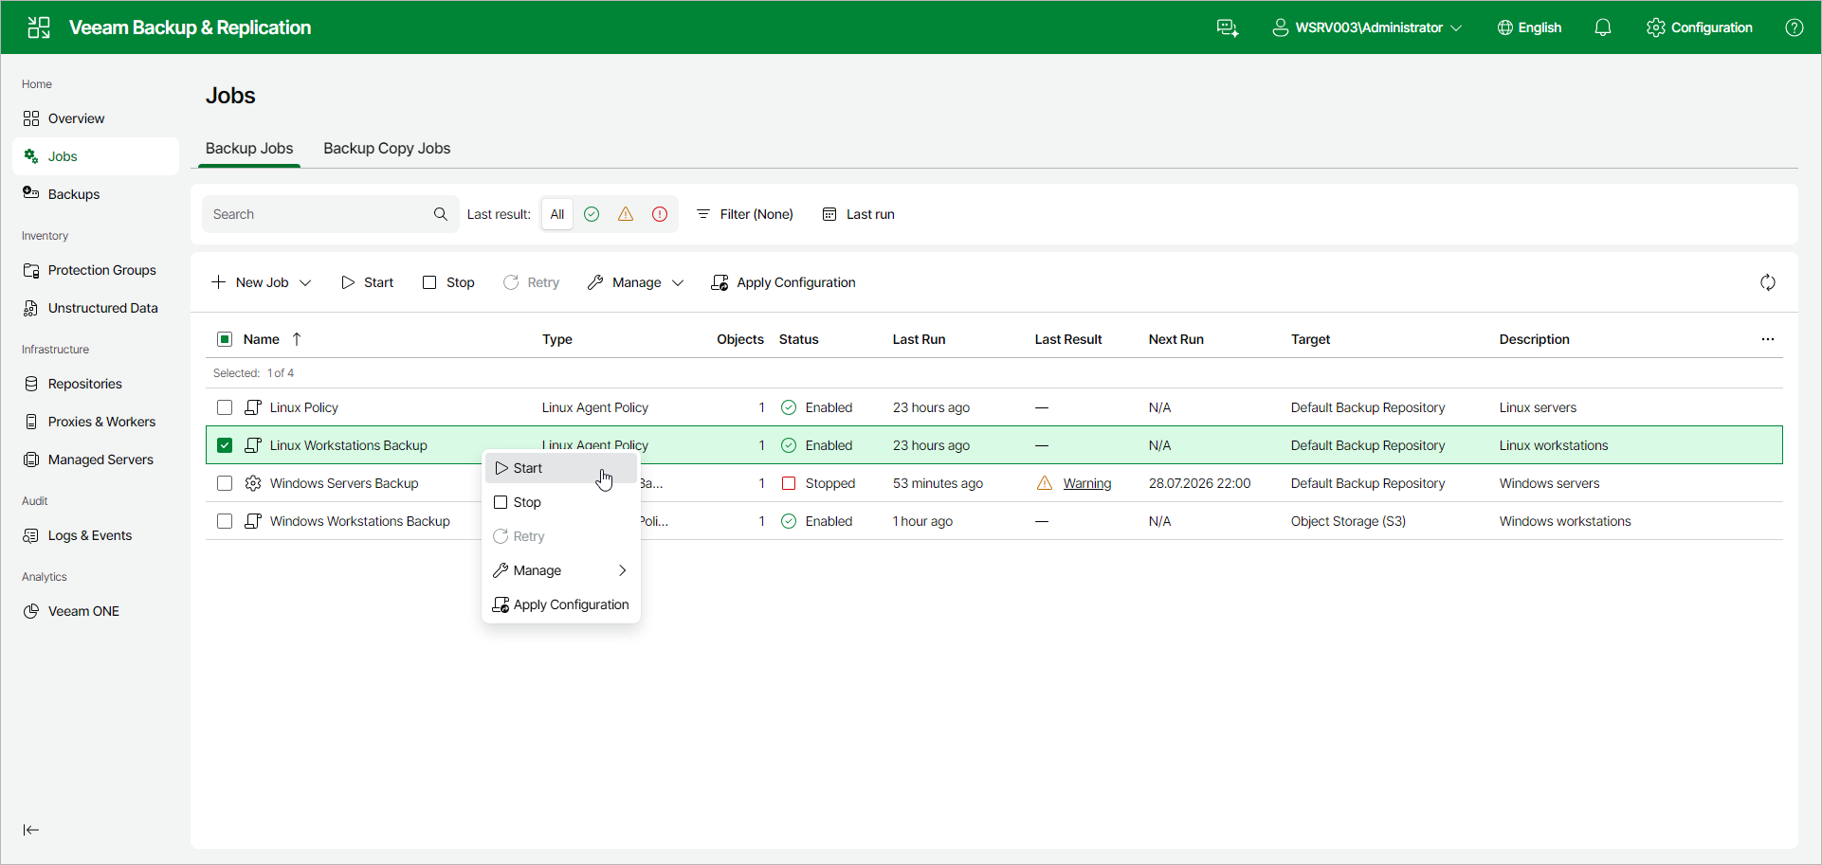Viewport: 1822px width, 865px height.
Task: Open the notifications bell
Action: (x=1603, y=27)
